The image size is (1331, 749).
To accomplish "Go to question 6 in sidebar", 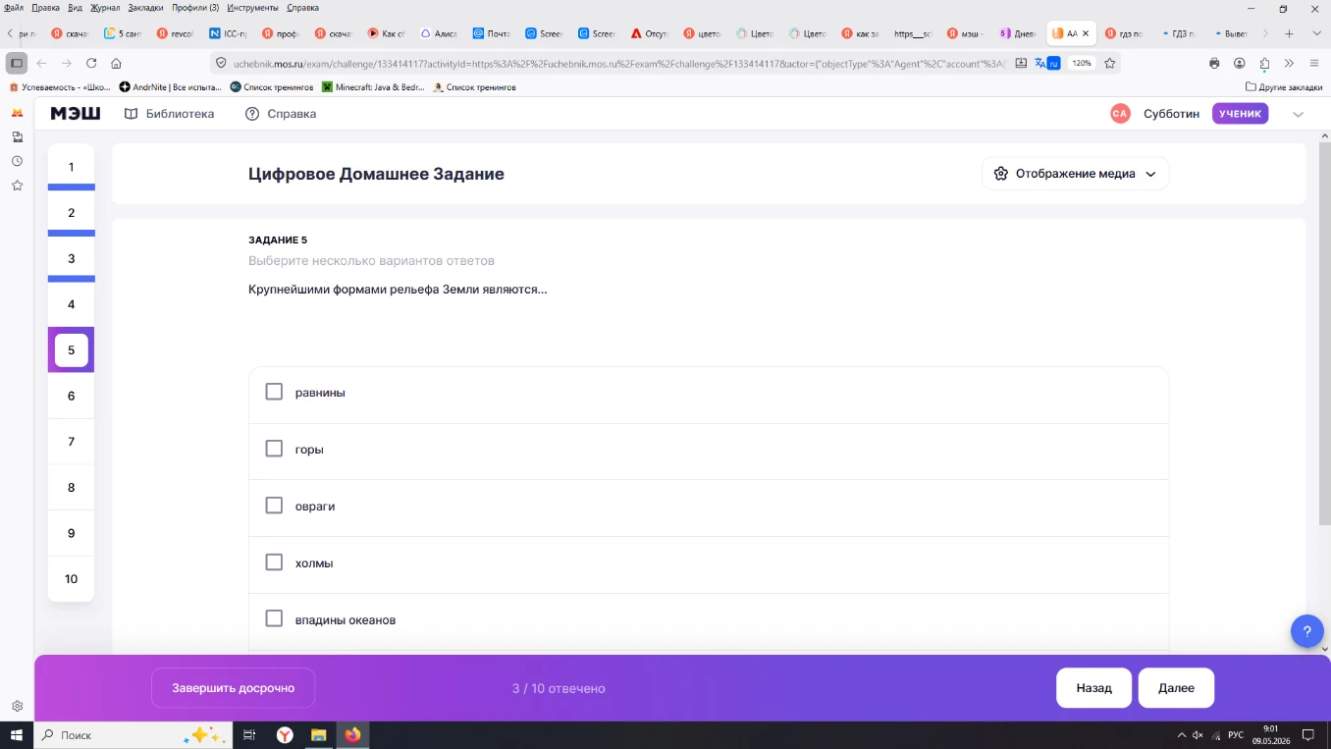I will (x=71, y=396).
